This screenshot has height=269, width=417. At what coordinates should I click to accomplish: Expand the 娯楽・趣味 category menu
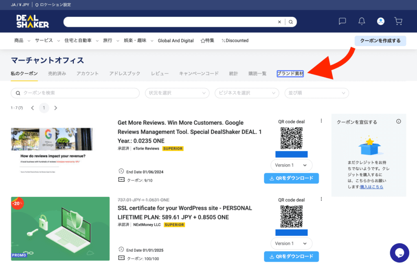[138, 40]
